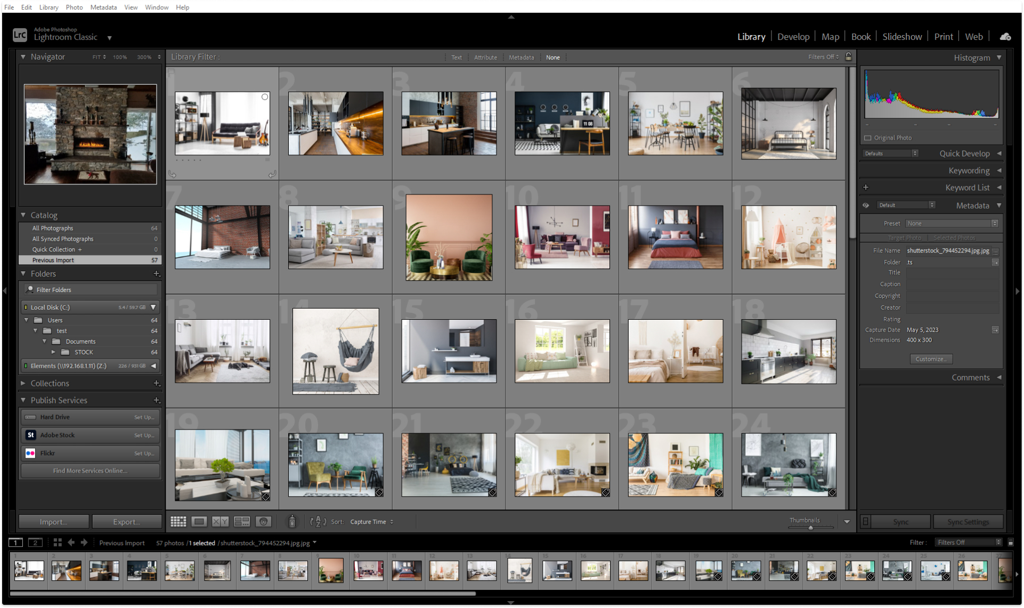Screen dimensions: 1024x608
Task: Select the peach living room thumbnail numbered 9
Action: point(449,237)
